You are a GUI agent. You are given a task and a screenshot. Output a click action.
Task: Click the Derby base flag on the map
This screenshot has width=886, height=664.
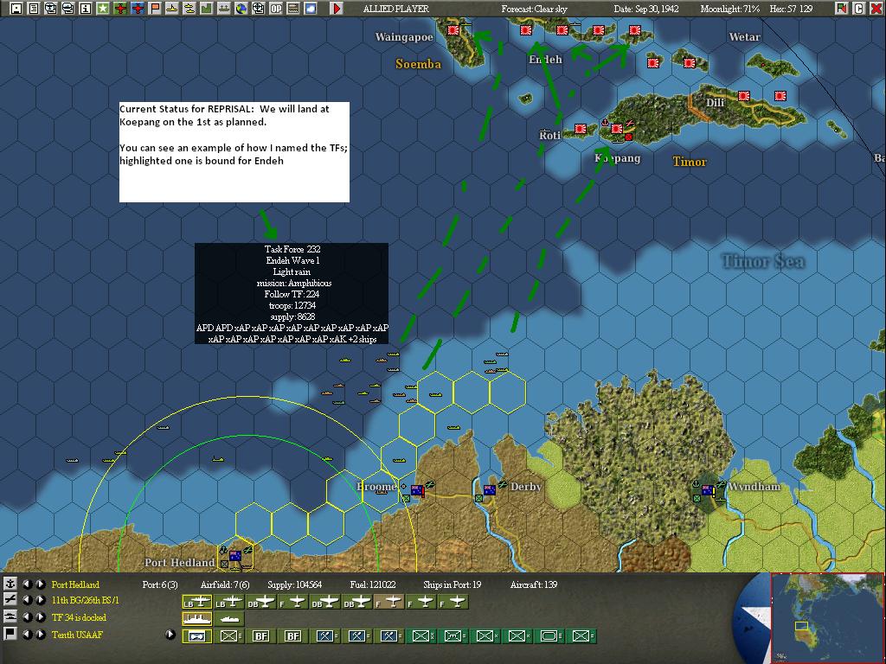click(x=490, y=489)
